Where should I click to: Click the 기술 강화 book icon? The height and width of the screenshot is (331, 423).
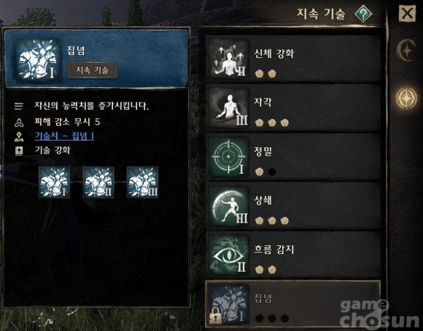coord(19,150)
